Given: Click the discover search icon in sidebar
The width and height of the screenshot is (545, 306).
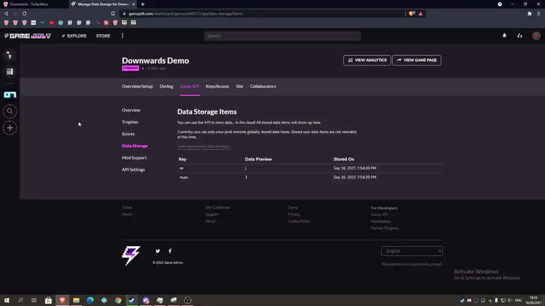Looking at the screenshot, I should [x=10, y=111].
